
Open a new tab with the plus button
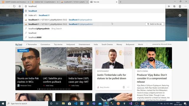(x=120, y=2)
